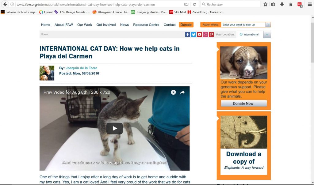Image resolution: width=314 pixels, height=185 pixels.
Task: Click the orange Donate button
Action: tap(186, 25)
